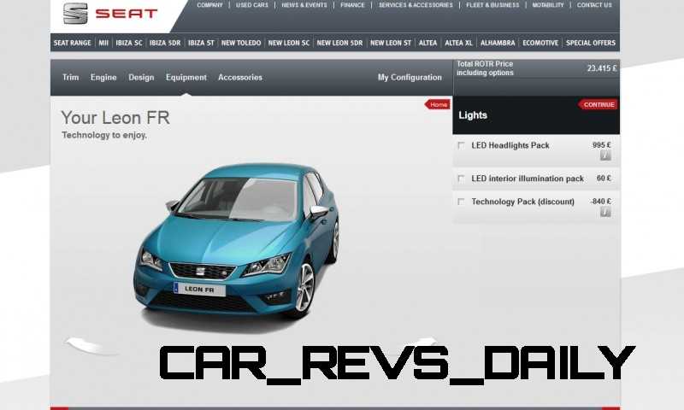Open the Accessories tab
Screen dimensions: 684x410
(x=240, y=77)
